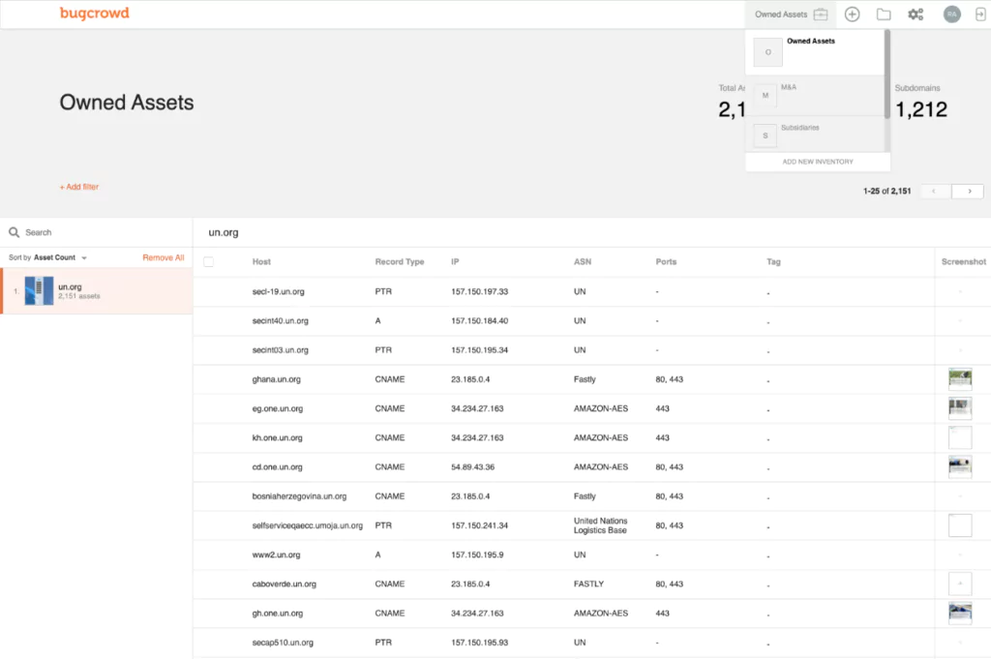Open caboverde.un.org screenshot thumbnail
This screenshot has height=659, width=991.
pos(960,584)
